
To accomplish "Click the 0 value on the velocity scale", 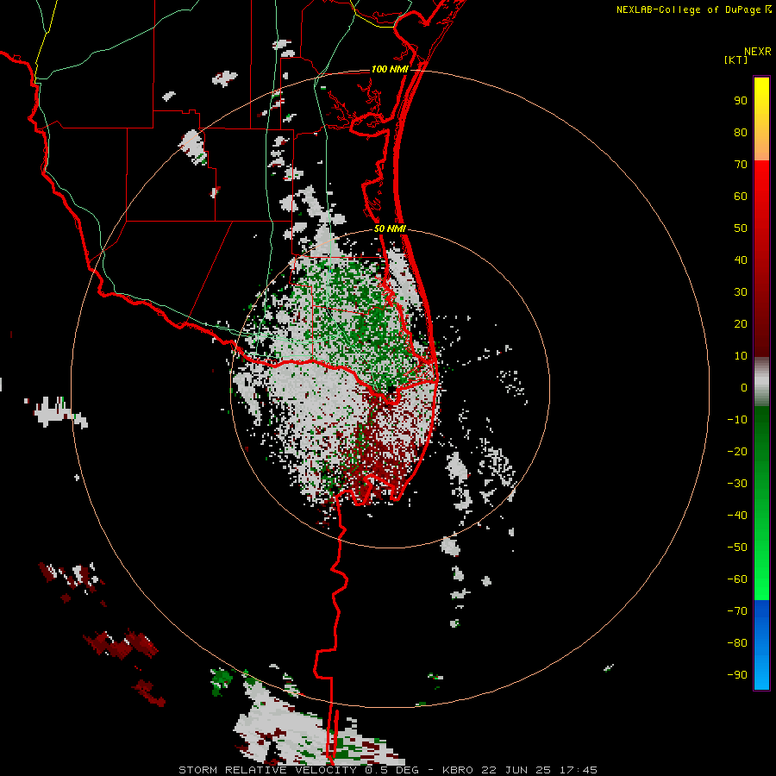I will point(744,387).
